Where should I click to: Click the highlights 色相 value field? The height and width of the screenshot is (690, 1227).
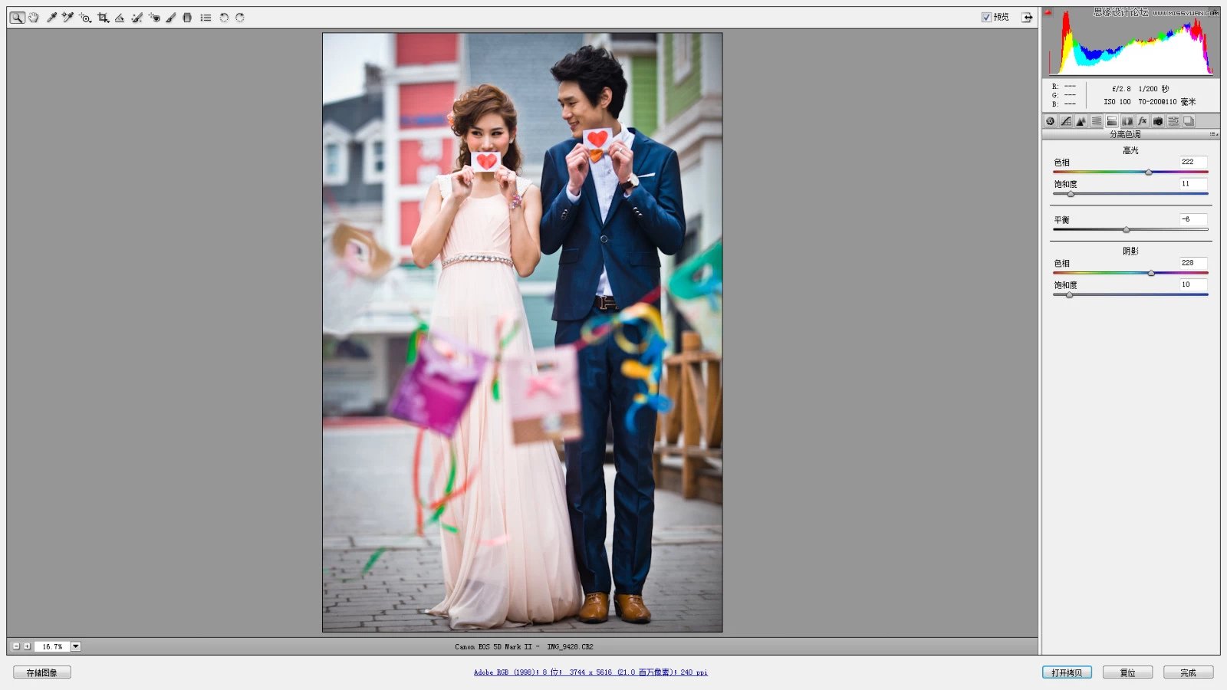[1192, 162]
